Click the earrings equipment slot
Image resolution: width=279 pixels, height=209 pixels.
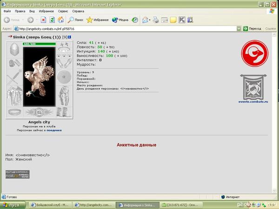pyautogui.click(x=64, y=44)
